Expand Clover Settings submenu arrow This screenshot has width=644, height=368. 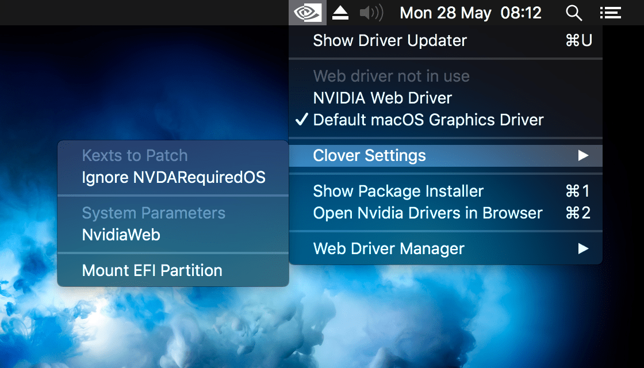tap(583, 155)
